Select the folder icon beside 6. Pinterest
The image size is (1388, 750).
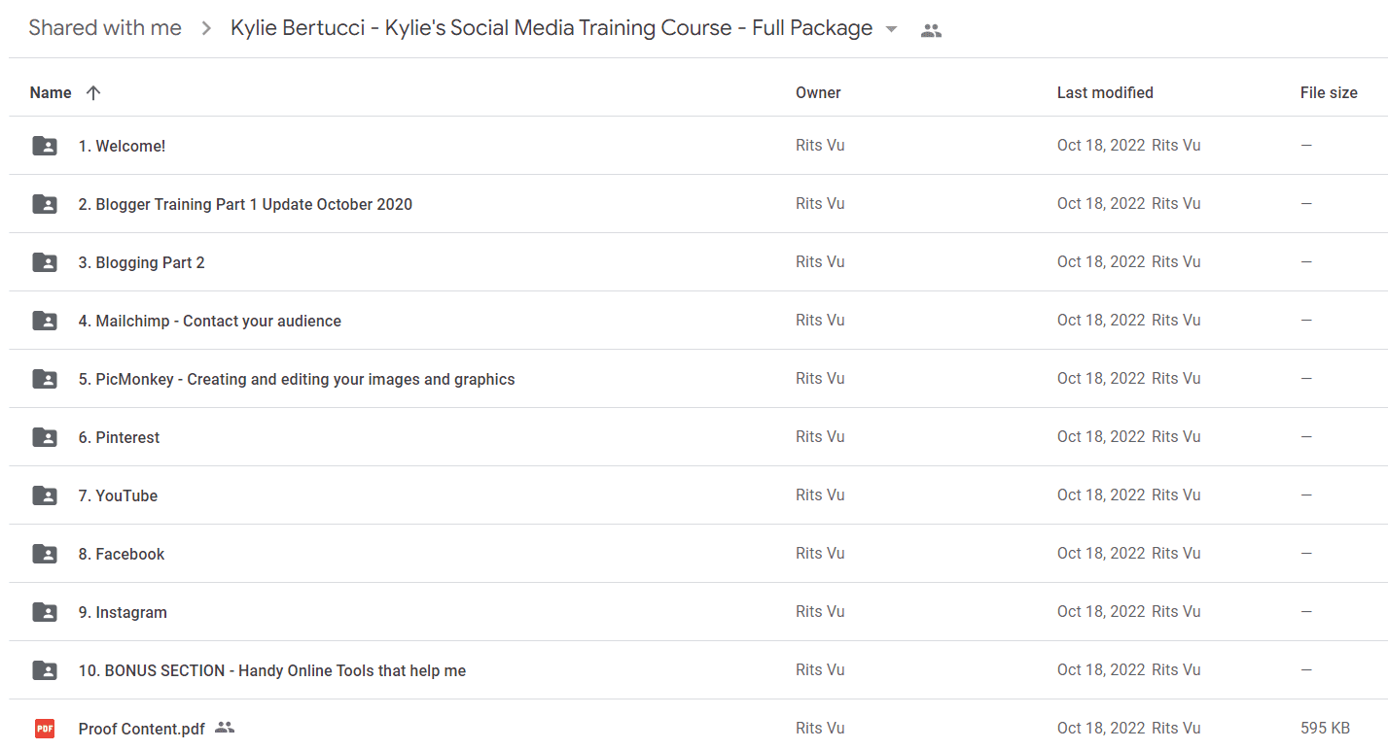coord(45,437)
